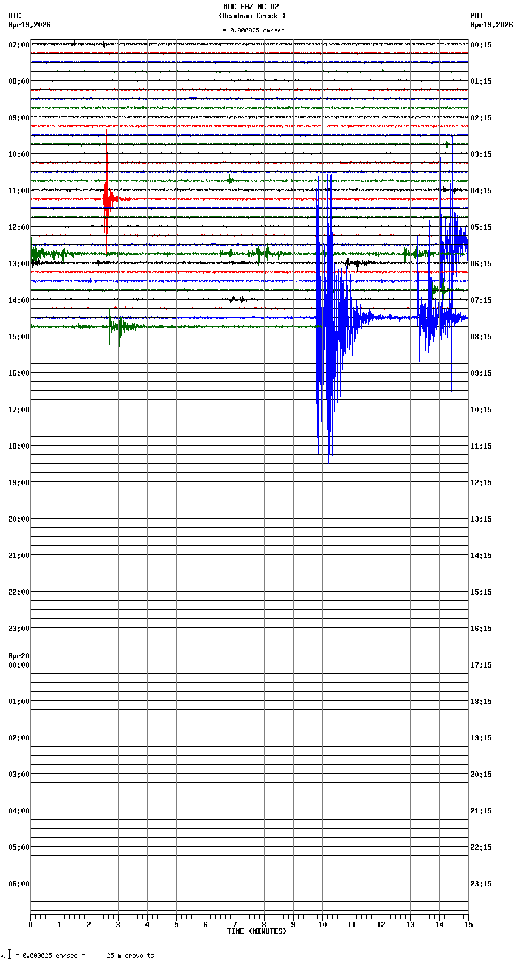Click the "00:15" PDT time label

tap(481, 45)
